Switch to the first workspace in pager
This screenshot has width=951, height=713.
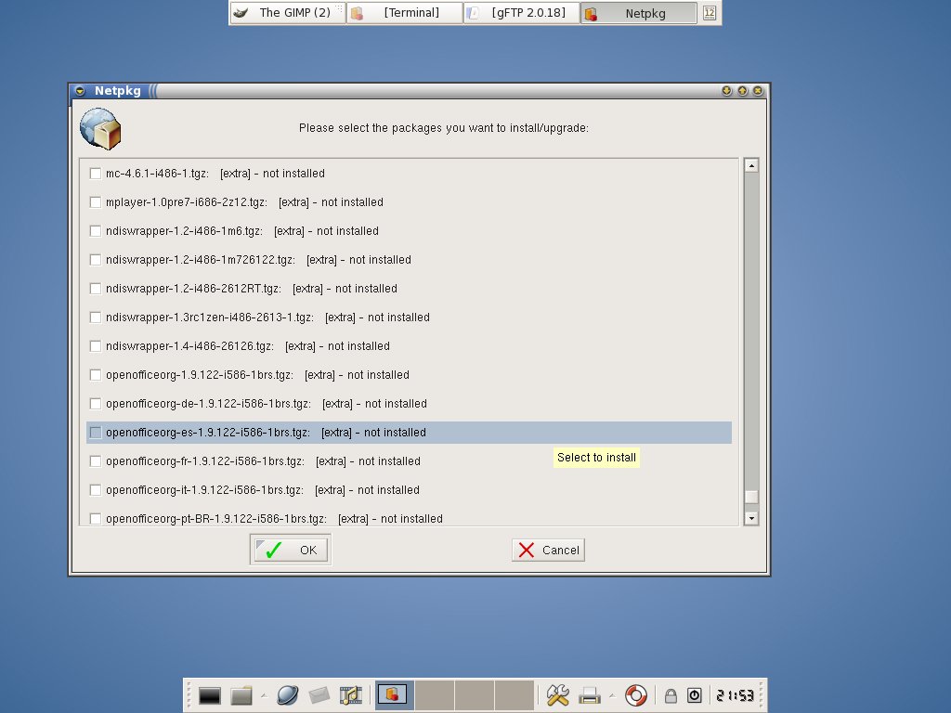tap(394, 694)
